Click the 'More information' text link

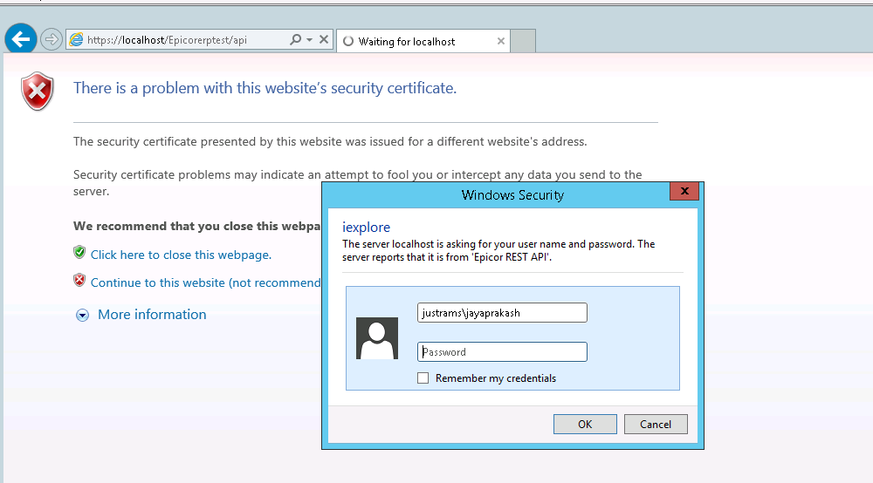coord(152,315)
